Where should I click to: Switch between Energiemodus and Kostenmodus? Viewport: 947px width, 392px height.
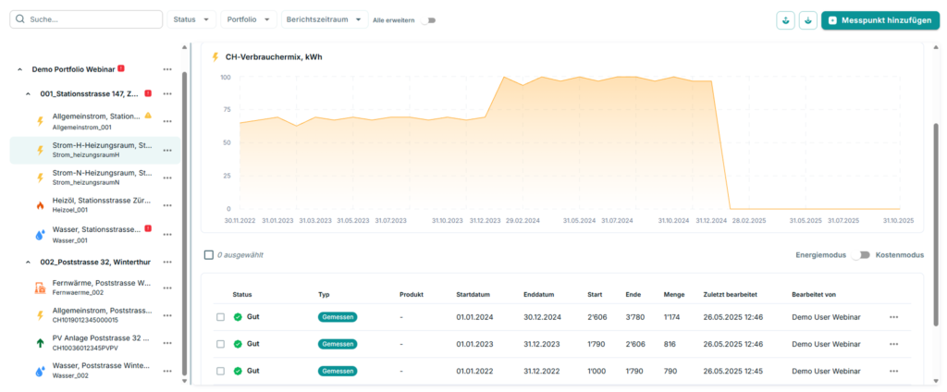861,254
